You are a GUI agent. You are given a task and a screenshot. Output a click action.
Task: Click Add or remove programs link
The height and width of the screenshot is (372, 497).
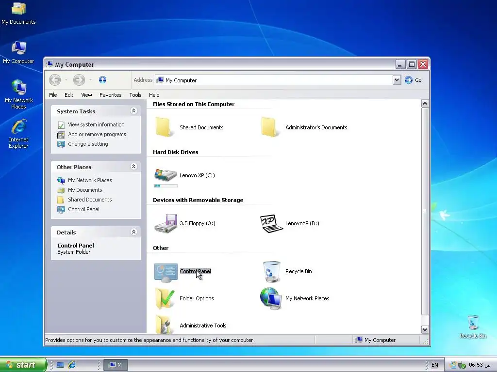coord(97,134)
